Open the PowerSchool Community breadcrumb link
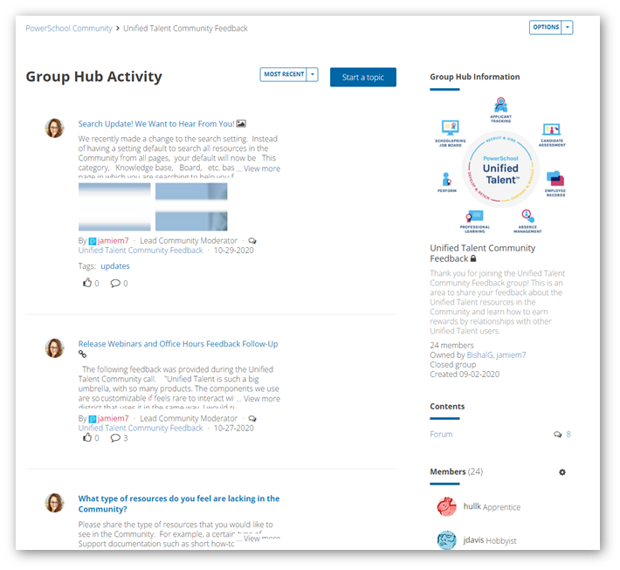Screen dimensions: 620x570 tap(69, 29)
